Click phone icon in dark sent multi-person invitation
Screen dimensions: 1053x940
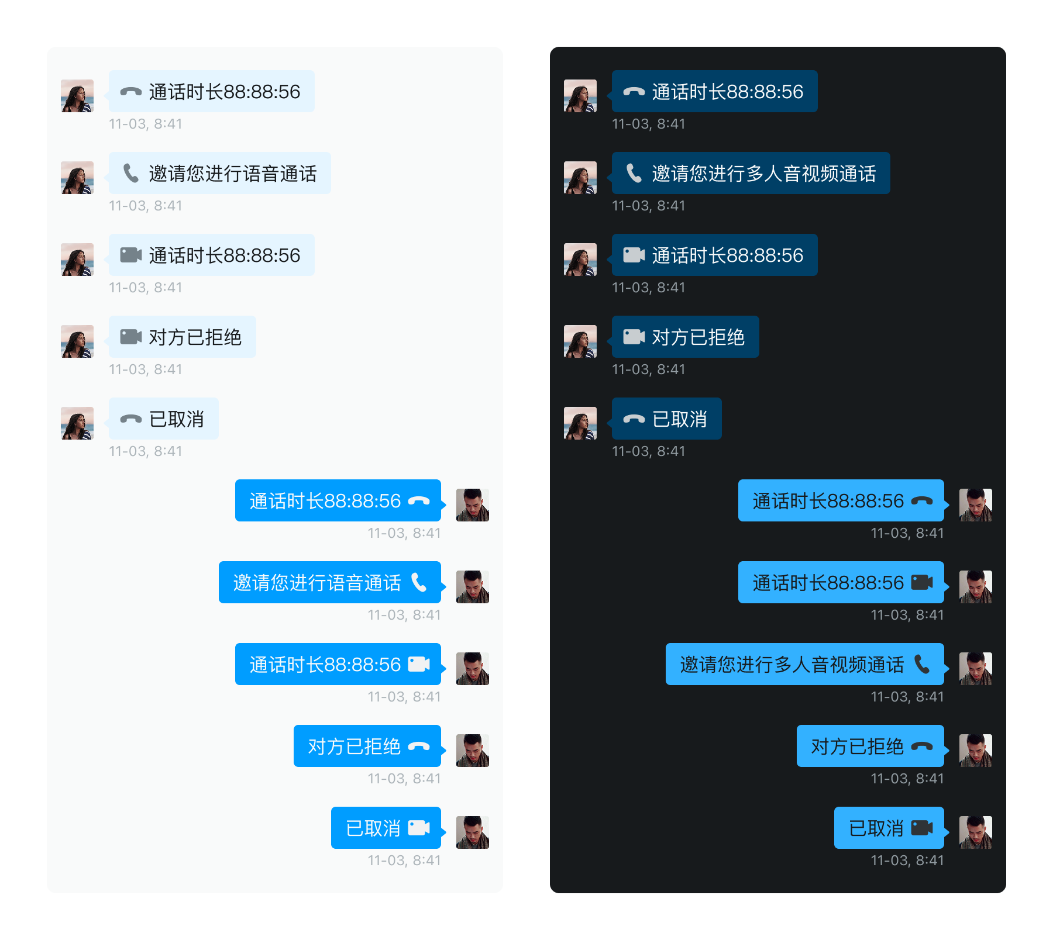[922, 664]
